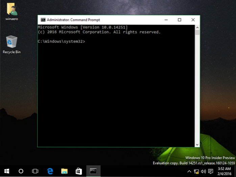Click the network status tray icon
Screen dimensions: 236x177
[x=196, y=172]
